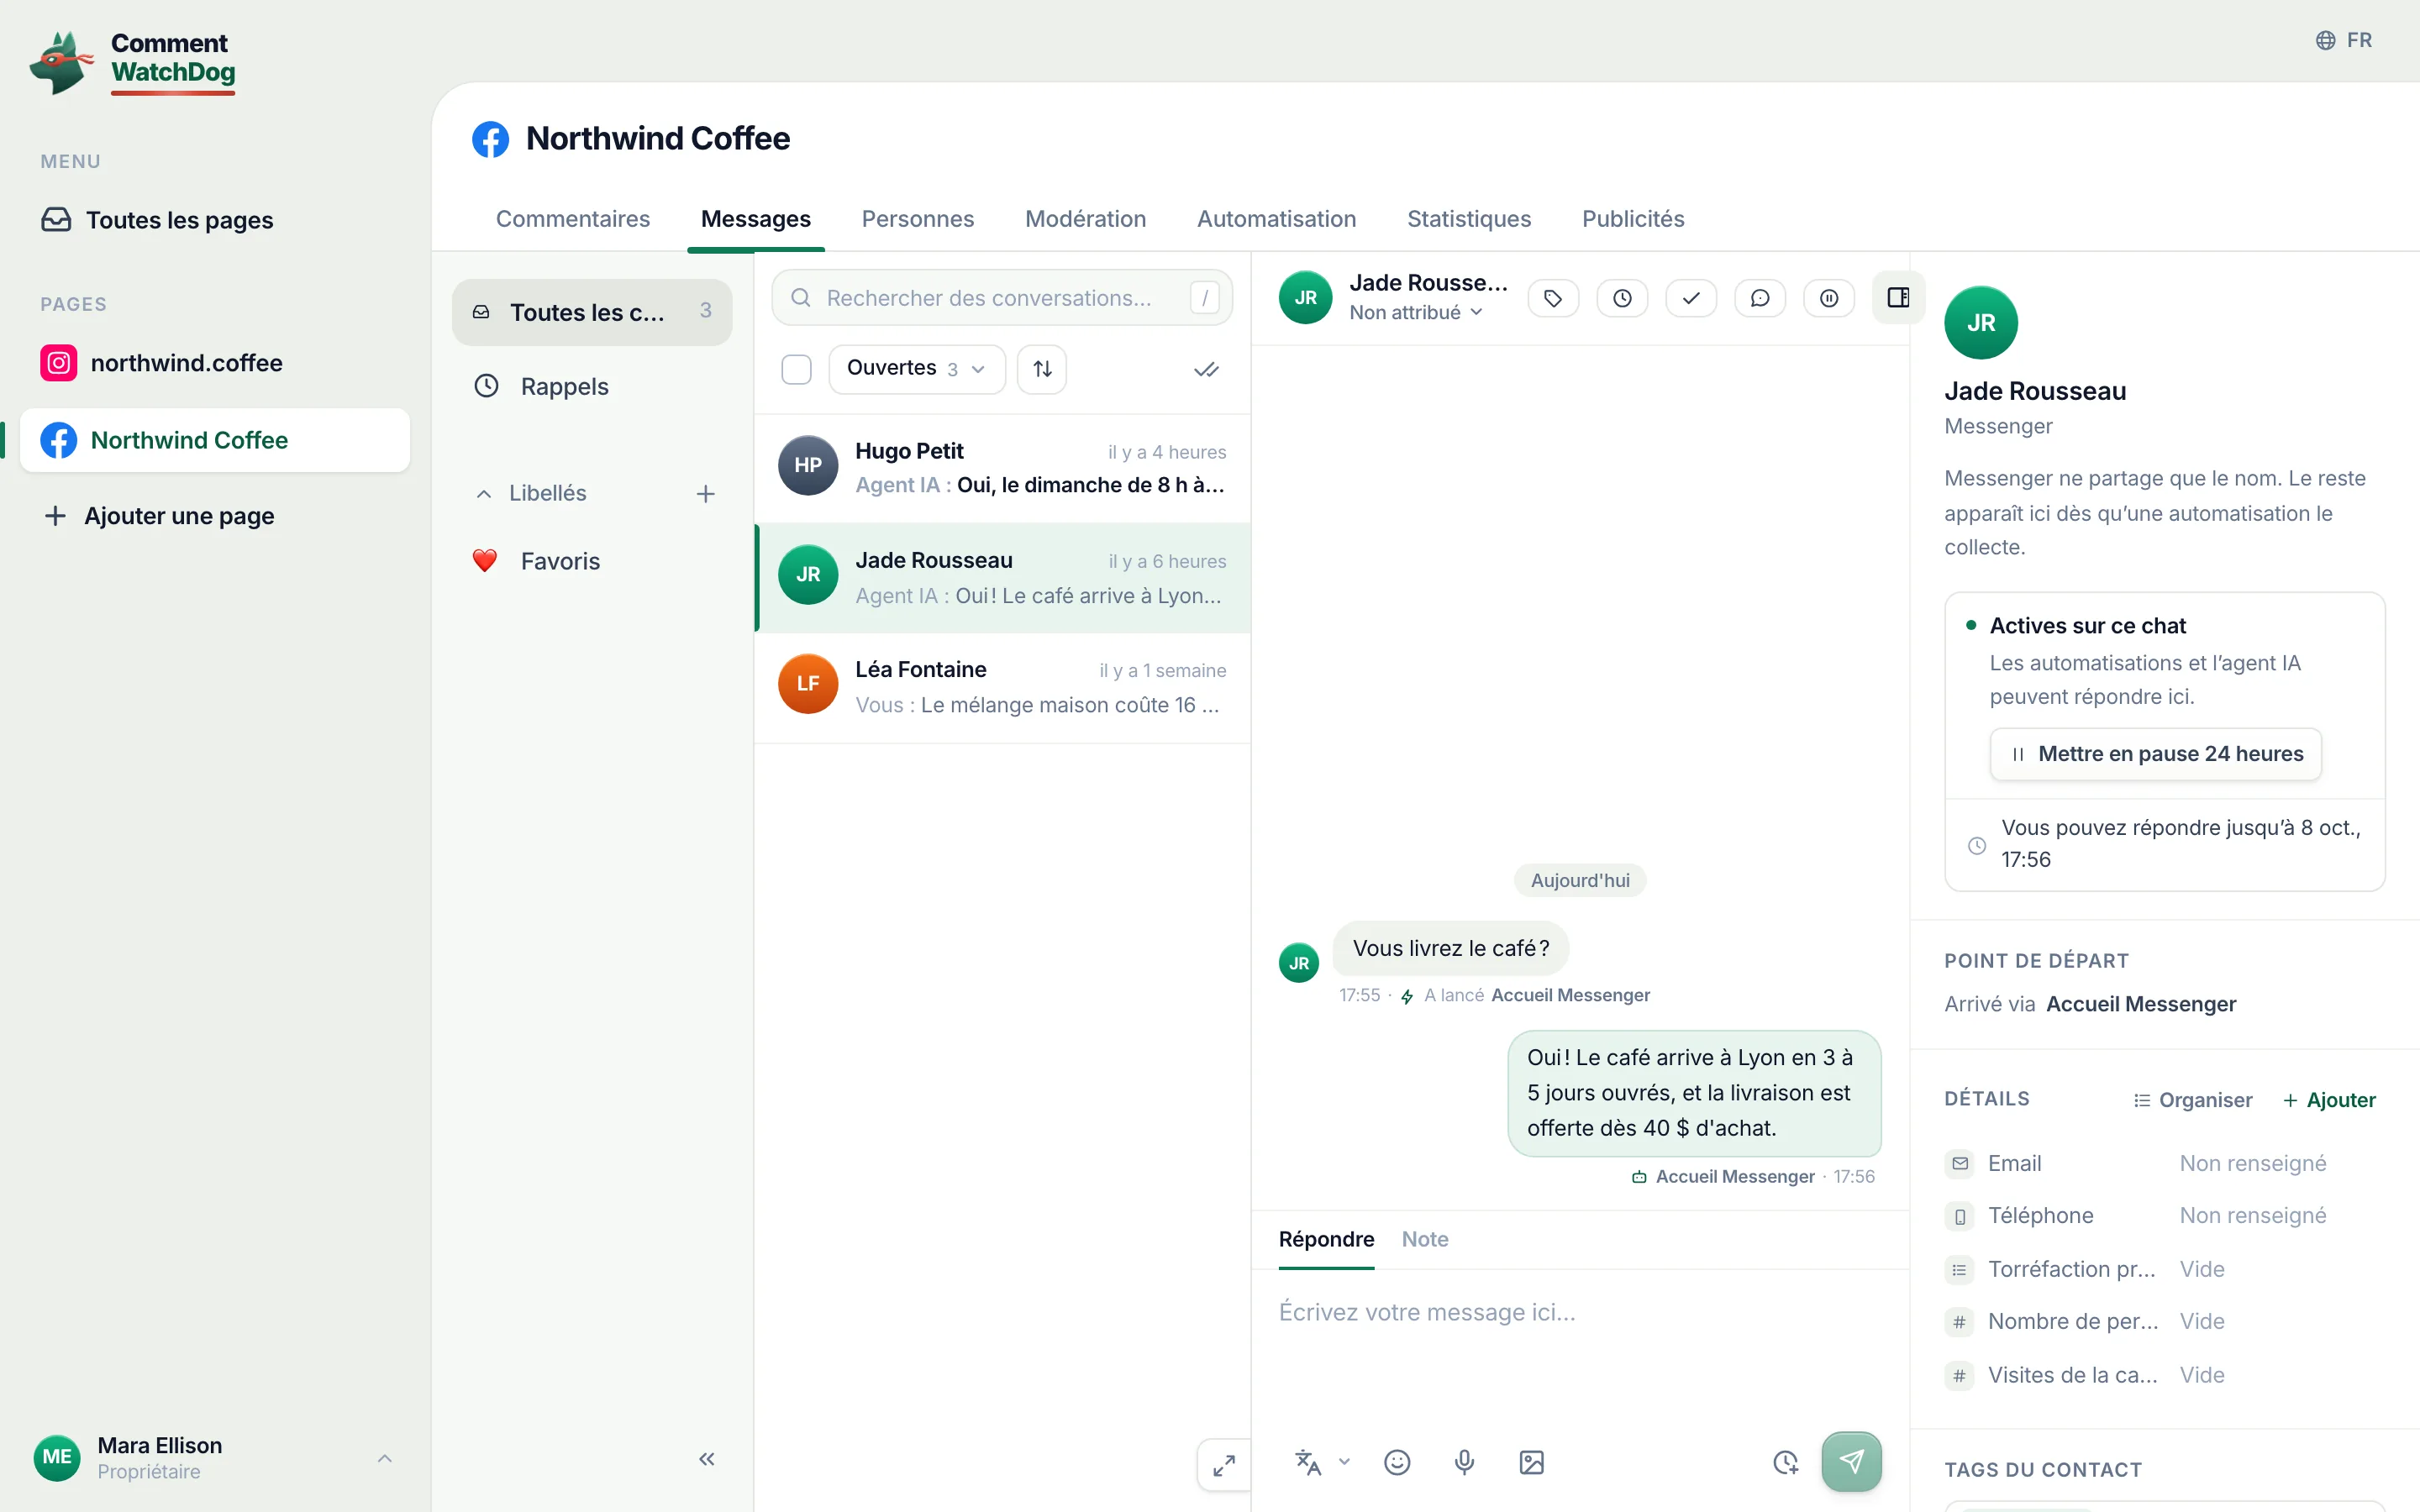
Task: Add a new label with the plus icon
Action: pos(706,494)
